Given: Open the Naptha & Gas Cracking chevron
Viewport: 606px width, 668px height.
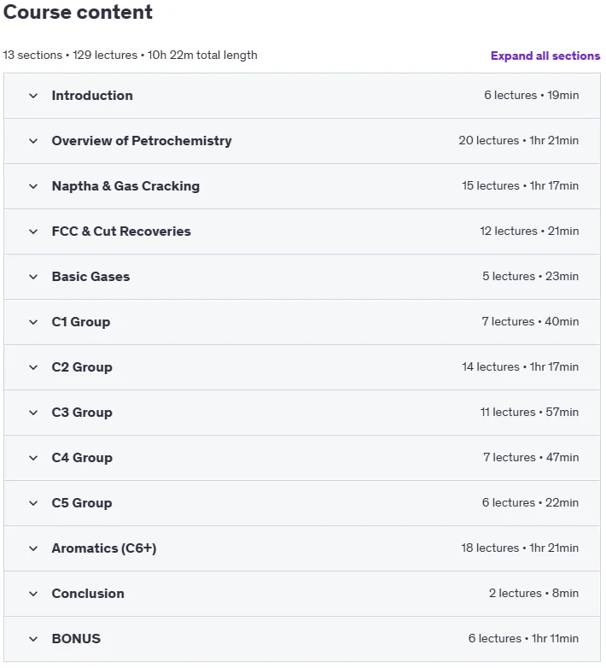Looking at the screenshot, I should click(33, 186).
